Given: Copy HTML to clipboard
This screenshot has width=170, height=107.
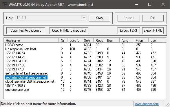Looking at the screenshot, I should pyautogui.click(x=69, y=30).
